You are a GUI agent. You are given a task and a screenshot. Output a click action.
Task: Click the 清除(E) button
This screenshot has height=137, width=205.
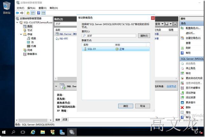(144, 36)
